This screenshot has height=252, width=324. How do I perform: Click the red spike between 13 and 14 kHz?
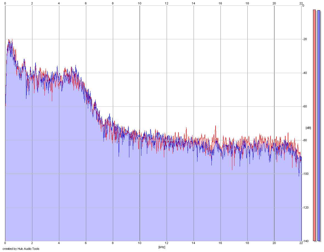[186, 130]
